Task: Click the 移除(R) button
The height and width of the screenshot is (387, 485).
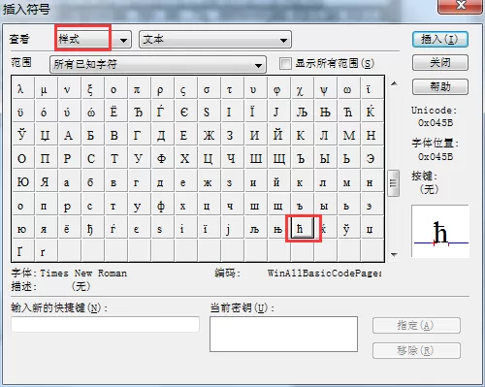Action: click(416, 350)
